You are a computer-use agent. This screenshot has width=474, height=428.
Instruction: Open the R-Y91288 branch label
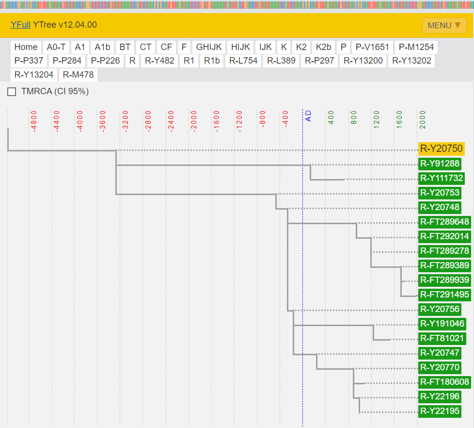tap(439, 164)
